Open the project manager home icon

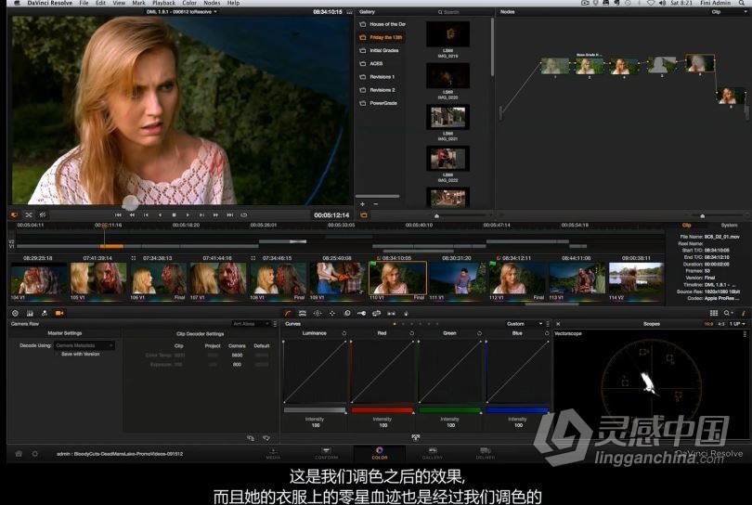[19, 454]
